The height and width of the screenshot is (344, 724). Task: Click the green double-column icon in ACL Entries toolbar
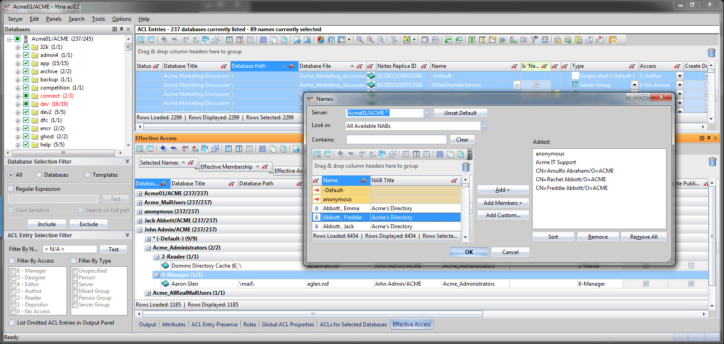tap(472, 40)
